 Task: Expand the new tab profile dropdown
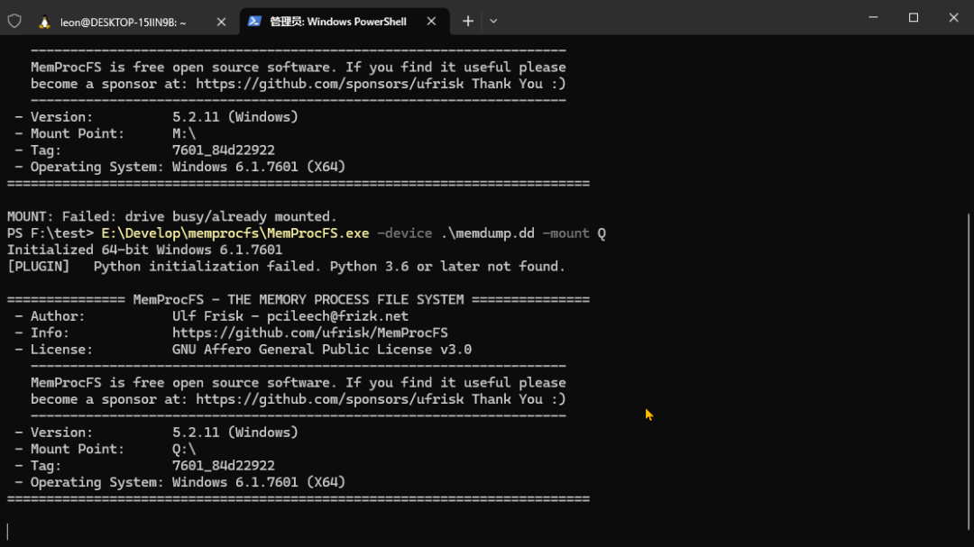(493, 21)
